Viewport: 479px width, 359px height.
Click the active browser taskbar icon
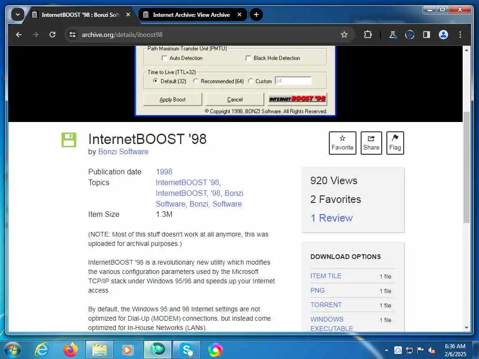[158, 350]
